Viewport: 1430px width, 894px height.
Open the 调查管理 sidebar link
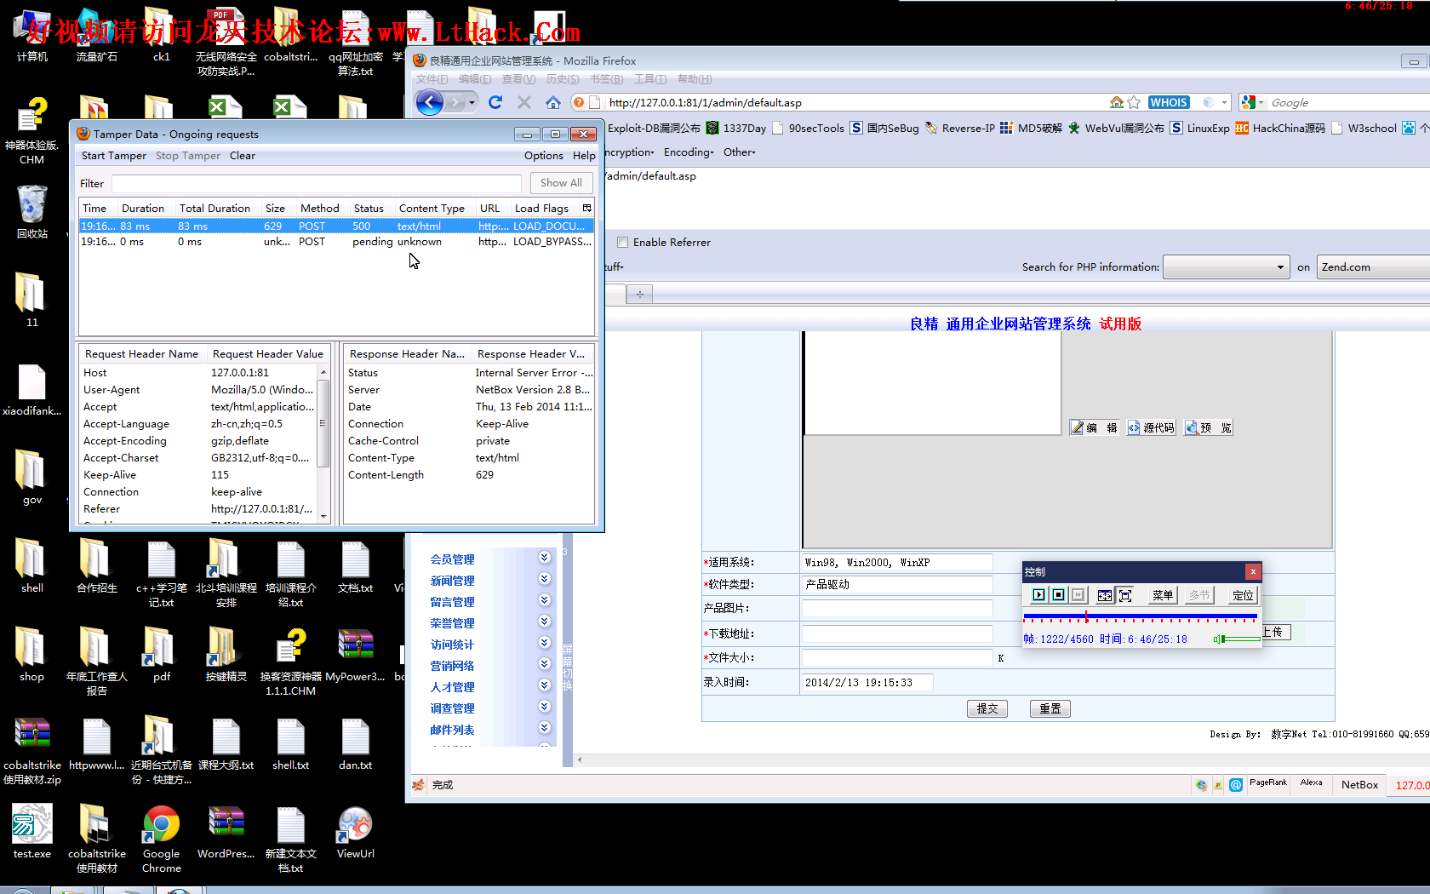point(452,708)
